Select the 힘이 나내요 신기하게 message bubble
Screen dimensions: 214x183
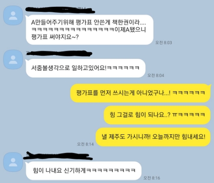point(83,171)
